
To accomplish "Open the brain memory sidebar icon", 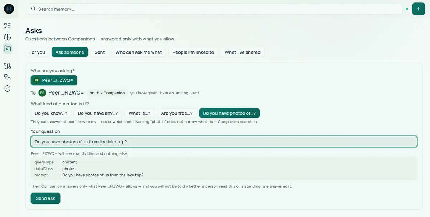I will pyautogui.click(x=7, y=37).
